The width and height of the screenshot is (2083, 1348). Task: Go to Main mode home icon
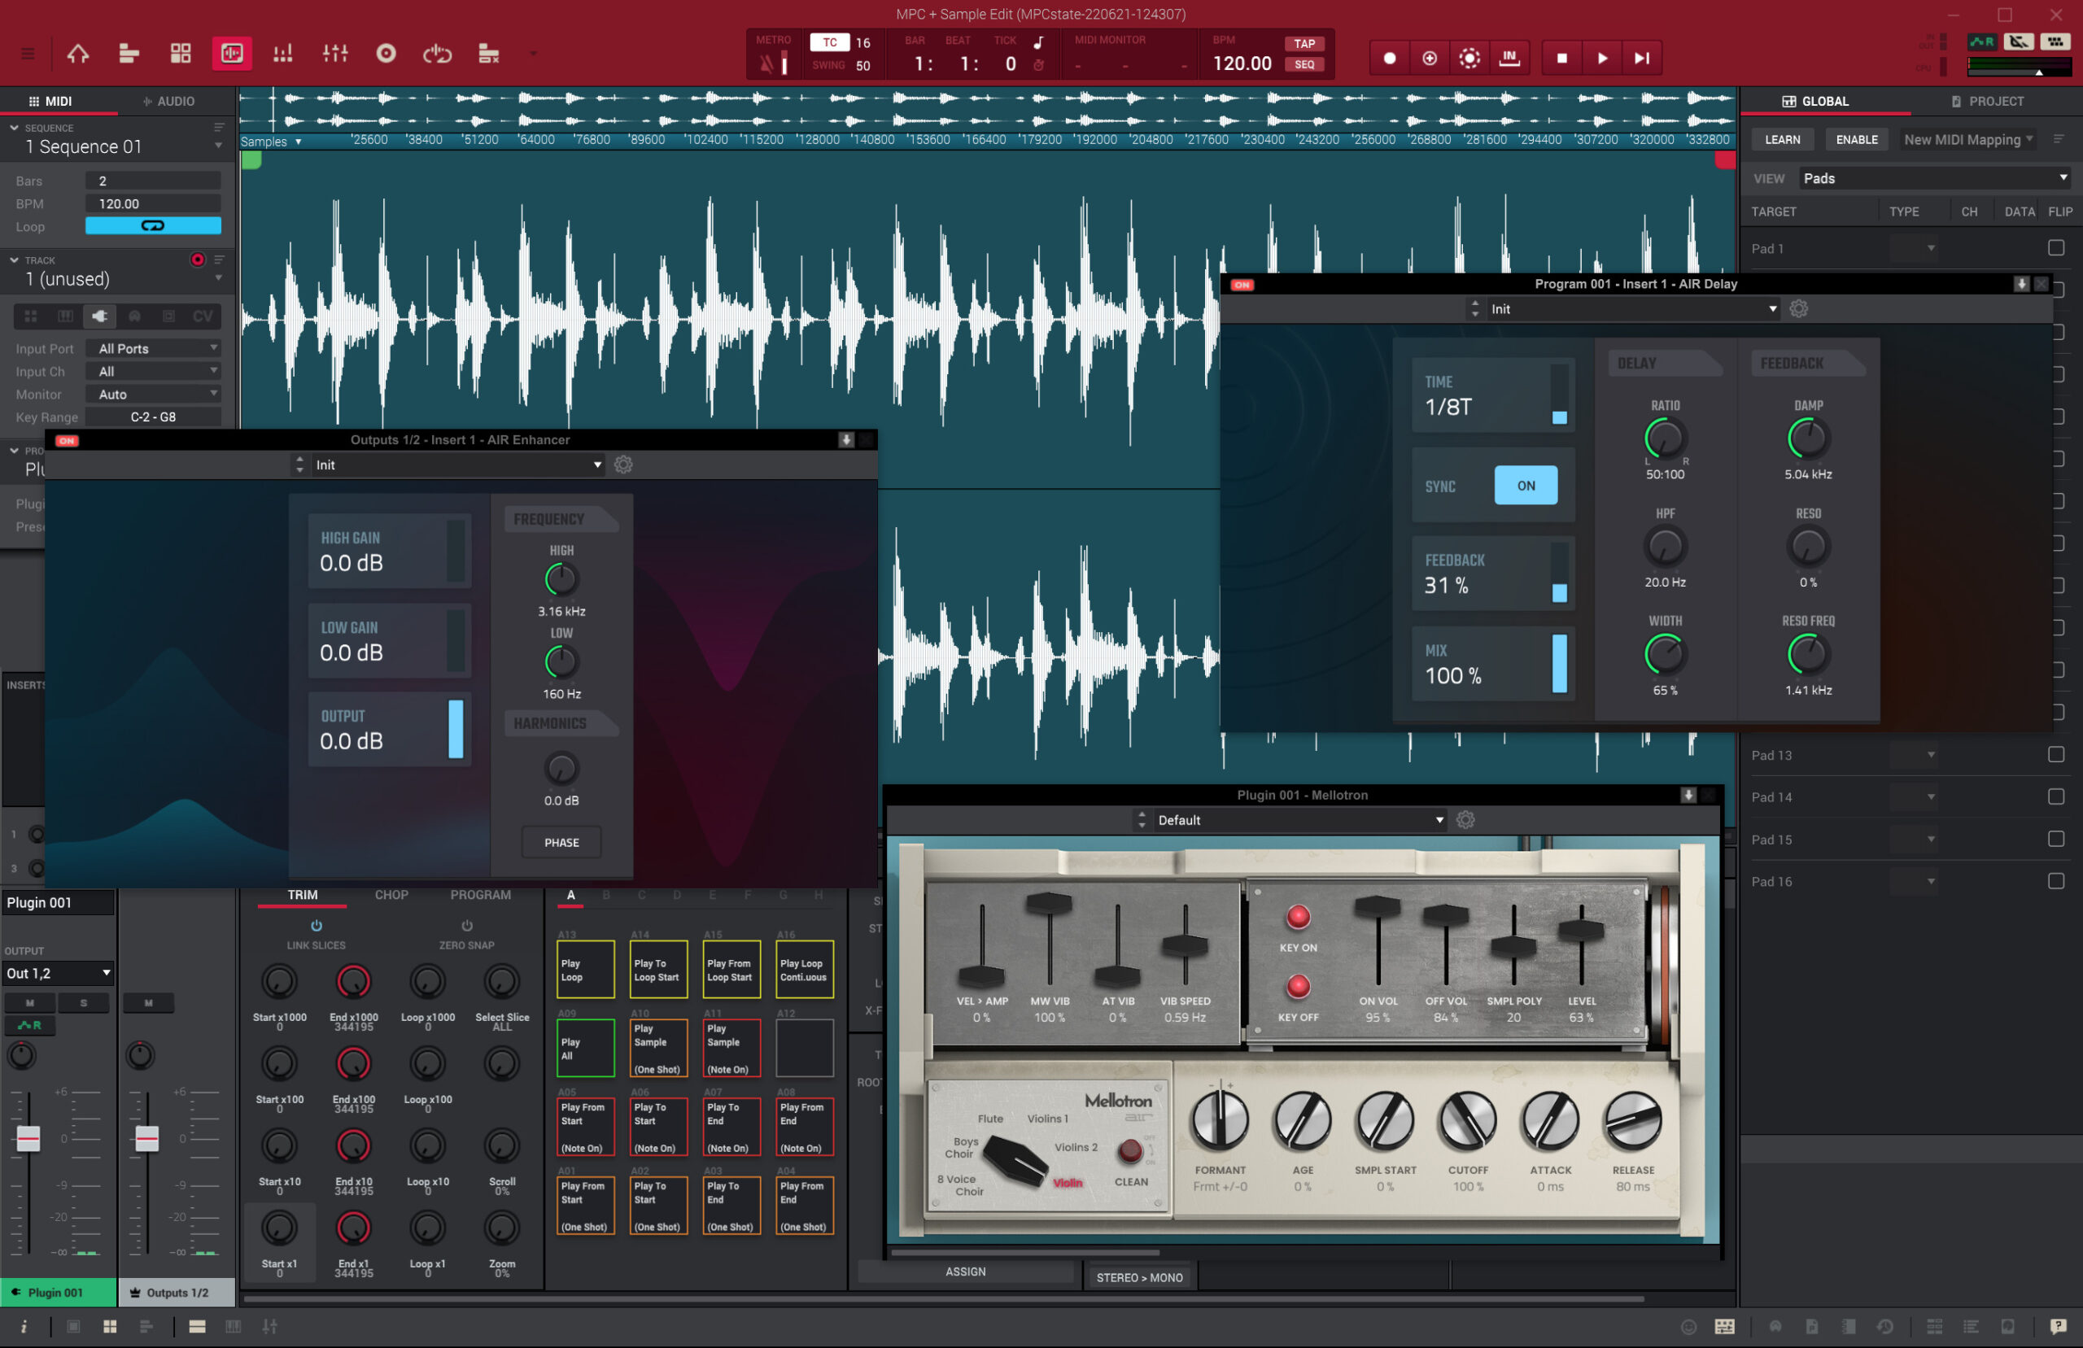coord(78,55)
